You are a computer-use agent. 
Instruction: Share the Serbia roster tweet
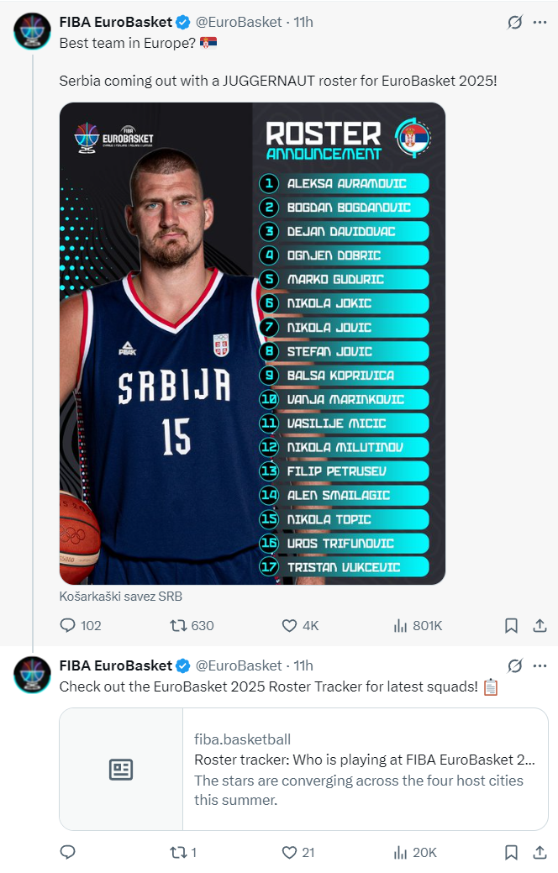click(540, 625)
